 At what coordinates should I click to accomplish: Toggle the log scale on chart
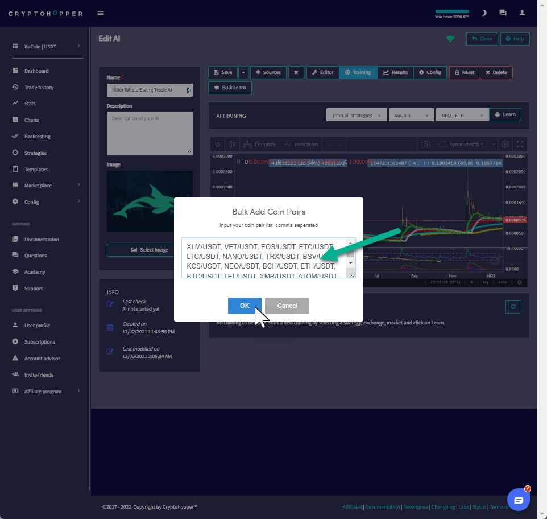pos(486,282)
